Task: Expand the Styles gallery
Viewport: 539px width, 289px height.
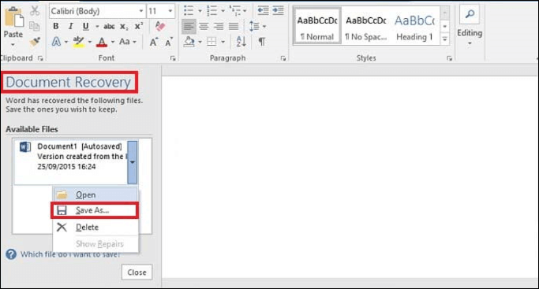Action: coord(445,39)
